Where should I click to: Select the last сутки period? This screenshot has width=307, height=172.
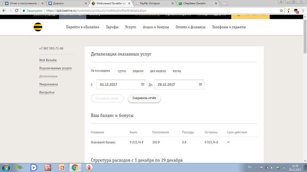[x=122, y=71]
